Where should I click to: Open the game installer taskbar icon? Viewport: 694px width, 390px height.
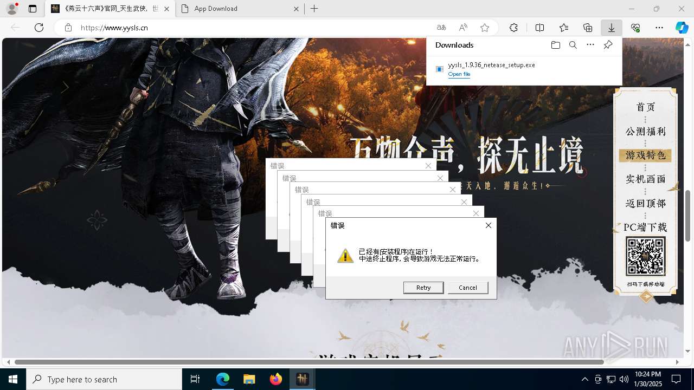tap(302, 379)
